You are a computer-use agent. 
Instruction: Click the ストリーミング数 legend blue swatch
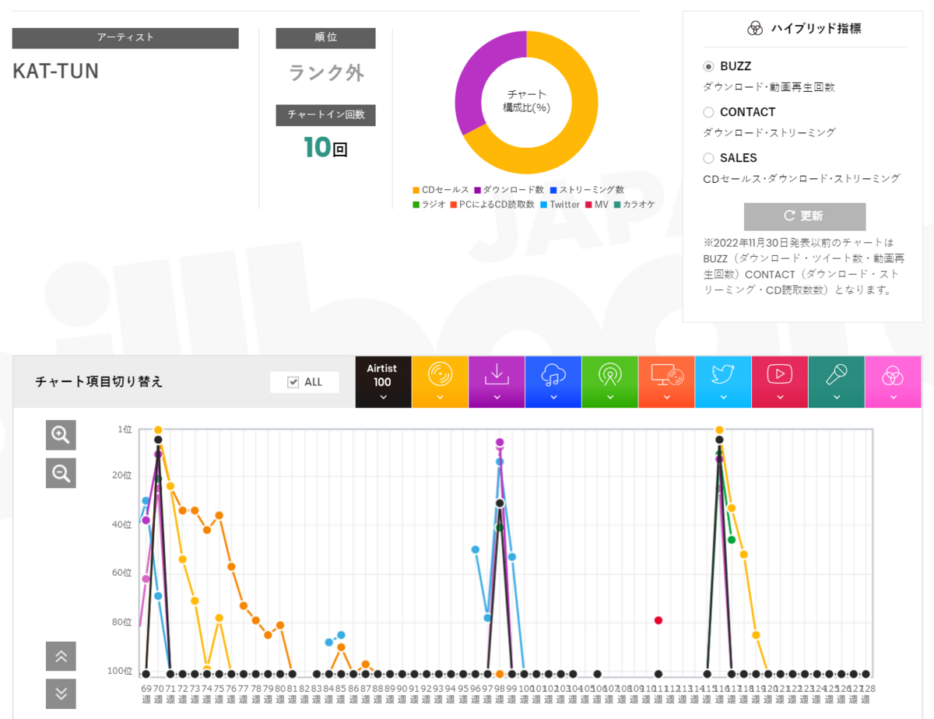click(x=553, y=191)
